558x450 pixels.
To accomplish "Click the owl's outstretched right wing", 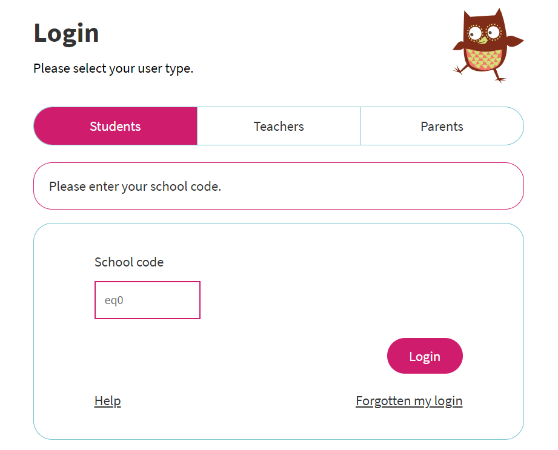I will [x=514, y=41].
